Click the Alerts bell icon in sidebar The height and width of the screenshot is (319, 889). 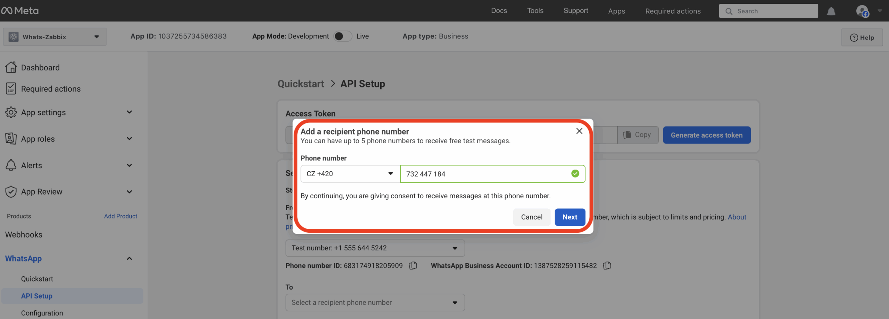pyautogui.click(x=11, y=165)
